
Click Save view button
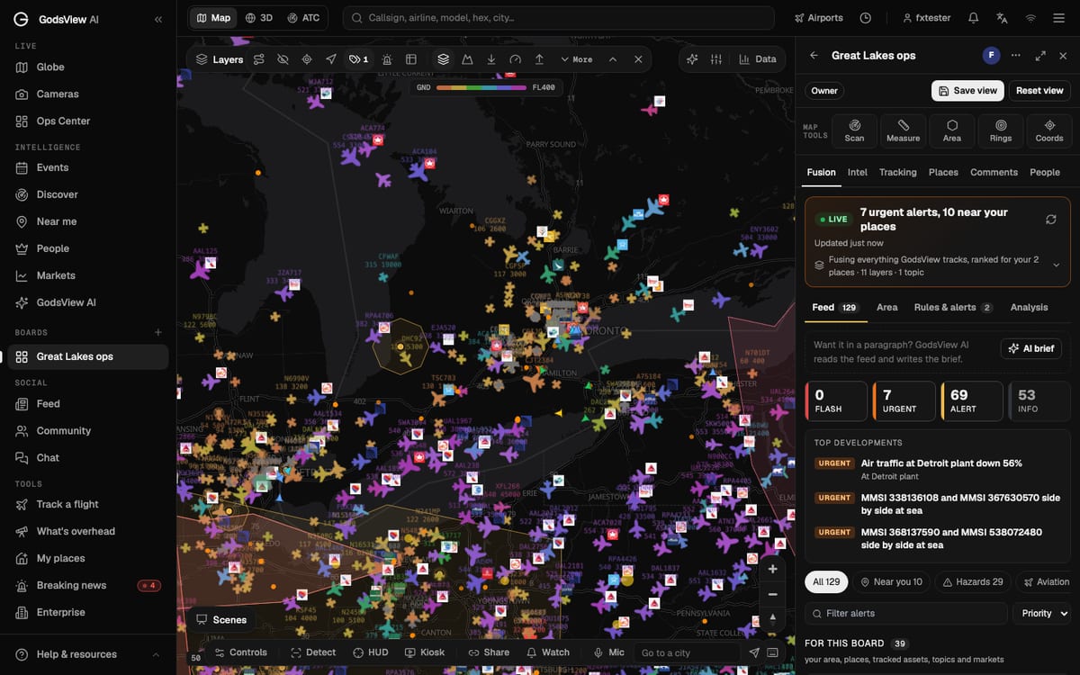967,90
